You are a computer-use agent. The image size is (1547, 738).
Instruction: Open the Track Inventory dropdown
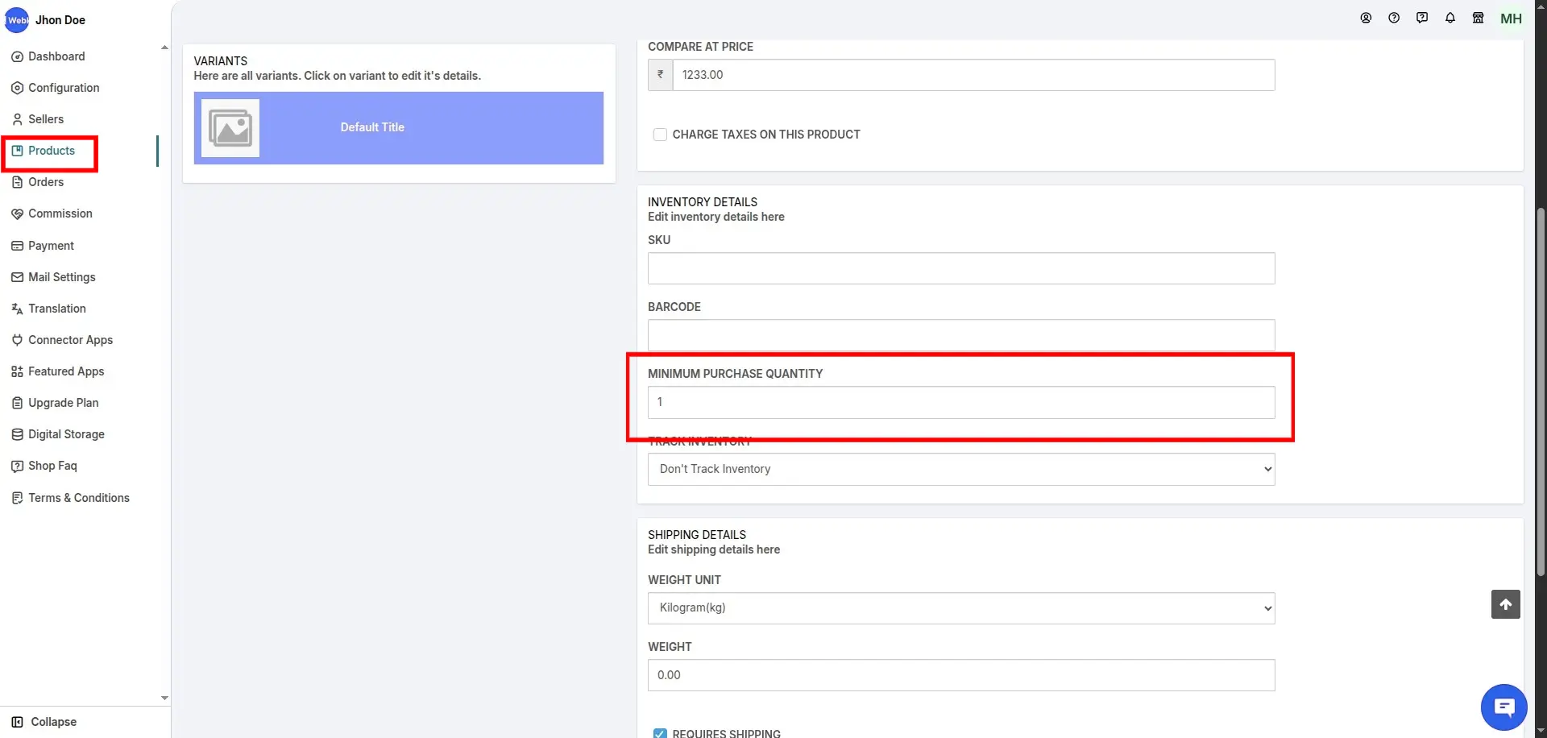coord(960,469)
